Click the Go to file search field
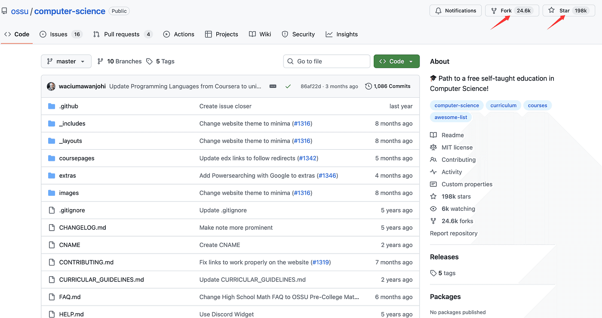602x318 pixels. 326,62
